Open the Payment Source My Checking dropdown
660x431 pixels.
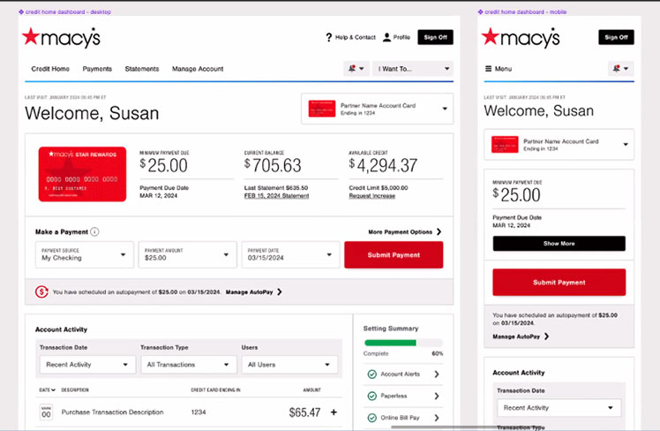click(x=85, y=254)
